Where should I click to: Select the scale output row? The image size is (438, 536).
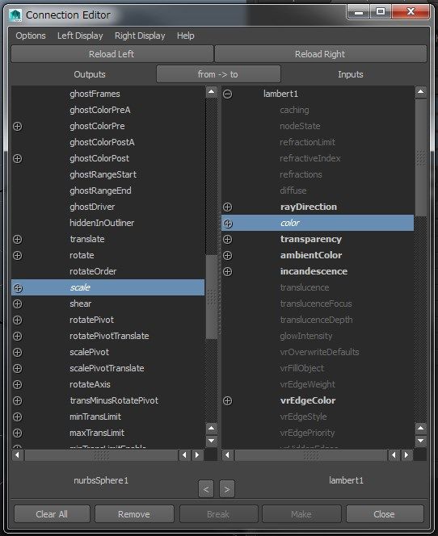point(108,287)
